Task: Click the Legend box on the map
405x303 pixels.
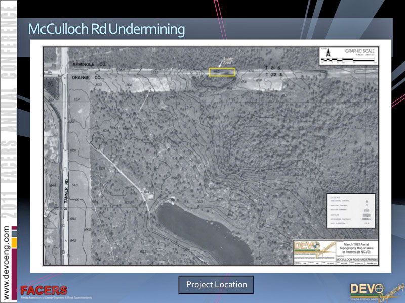Action: 350,209
